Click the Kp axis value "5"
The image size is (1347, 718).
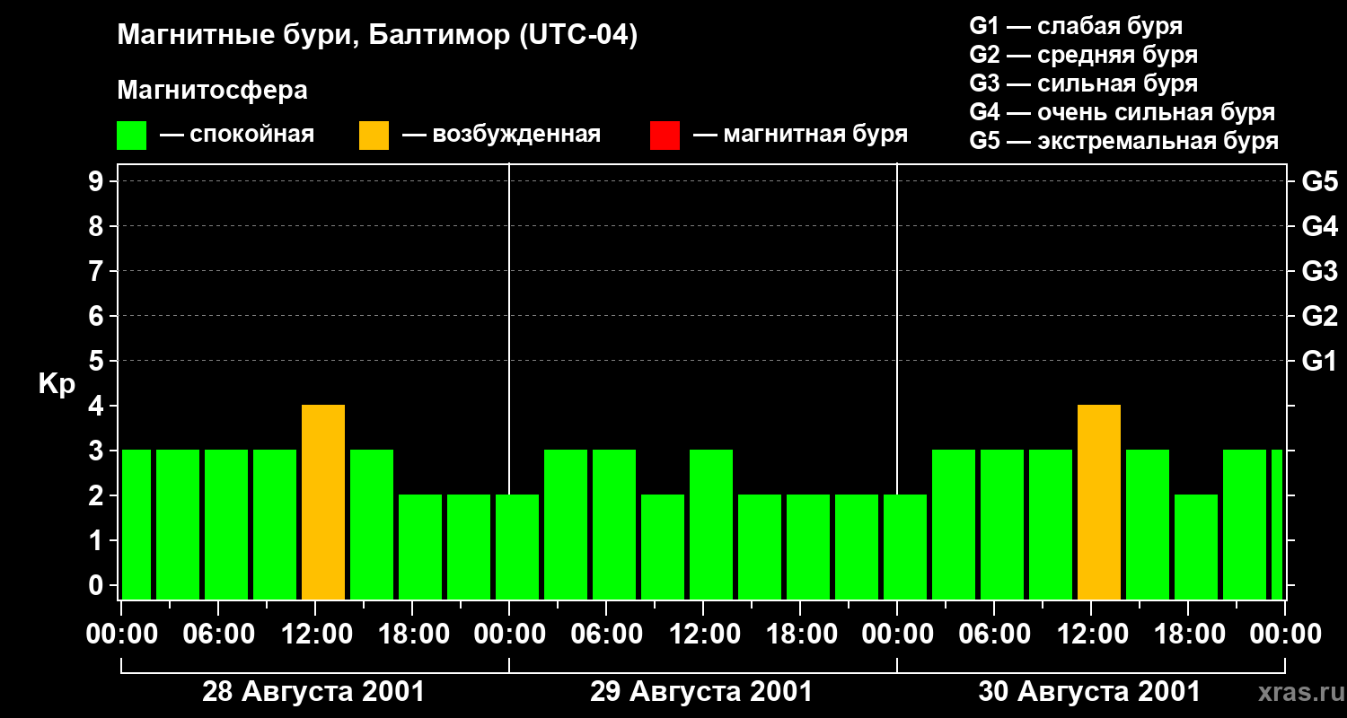97,361
